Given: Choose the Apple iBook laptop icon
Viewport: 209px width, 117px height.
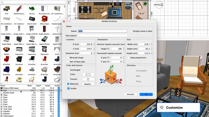Looking at the screenshot, I should 7,39.
